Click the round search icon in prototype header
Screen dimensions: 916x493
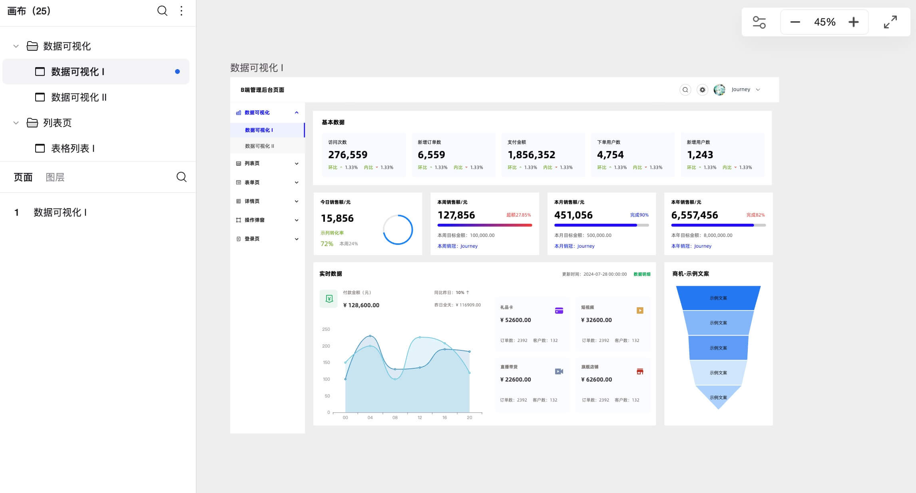(685, 90)
